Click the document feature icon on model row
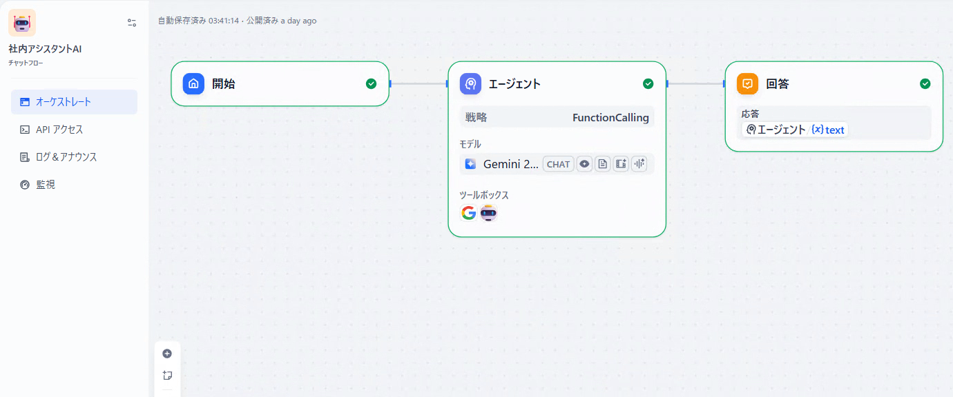This screenshot has height=397, width=953. (603, 164)
